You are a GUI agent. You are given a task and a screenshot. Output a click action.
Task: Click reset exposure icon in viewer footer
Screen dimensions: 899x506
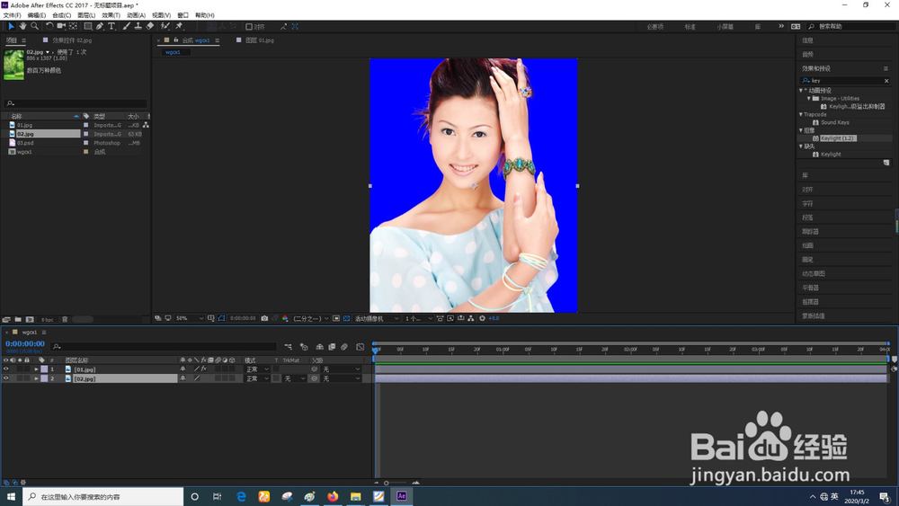tap(482, 318)
